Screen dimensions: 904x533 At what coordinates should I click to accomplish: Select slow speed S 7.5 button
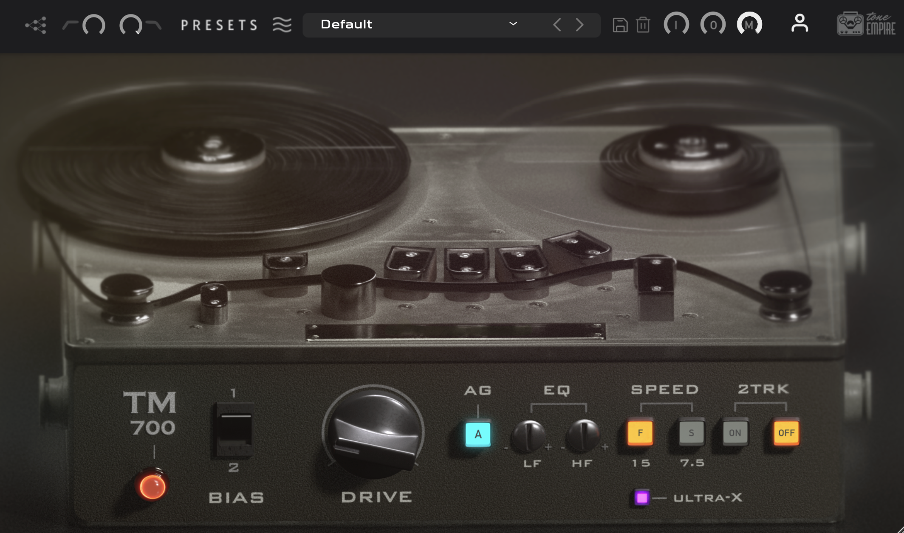click(x=691, y=433)
